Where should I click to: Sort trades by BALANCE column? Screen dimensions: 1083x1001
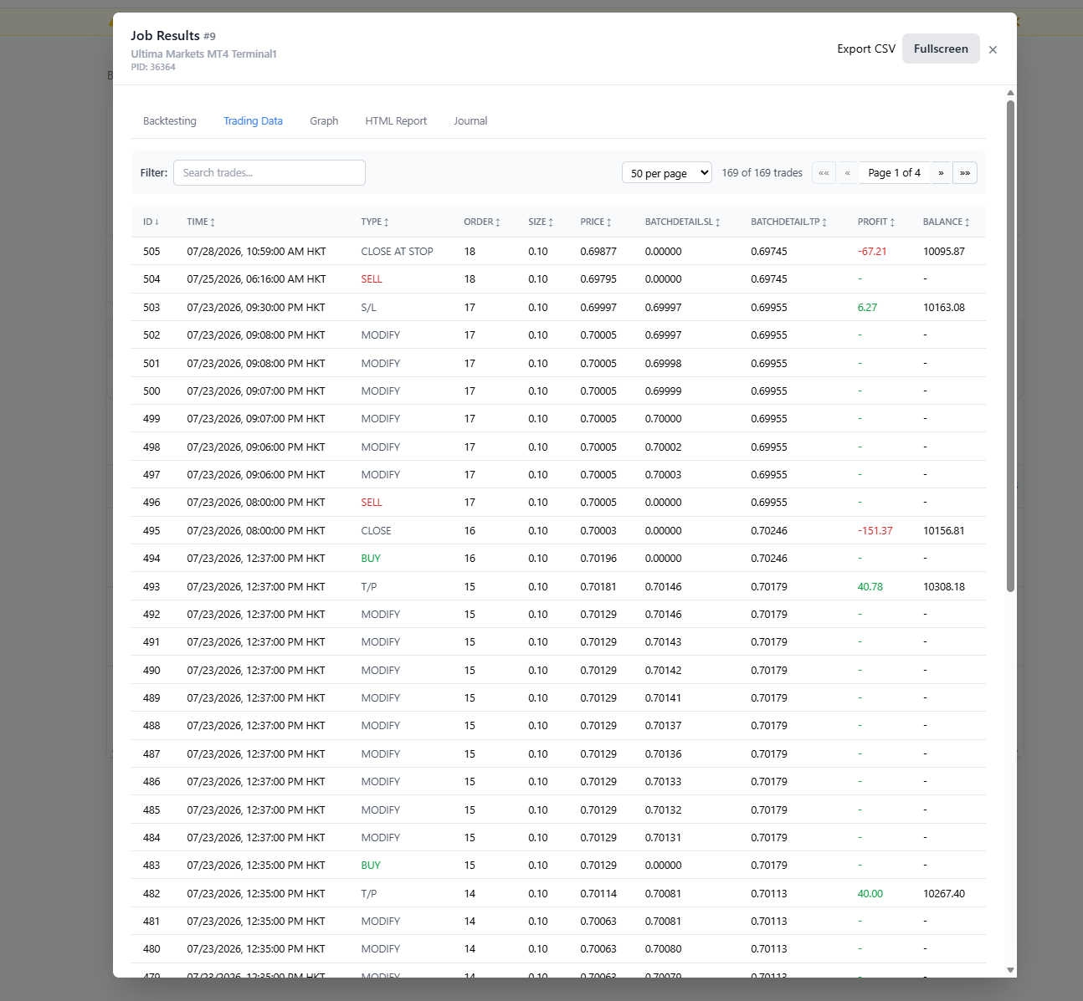[947, 222]
